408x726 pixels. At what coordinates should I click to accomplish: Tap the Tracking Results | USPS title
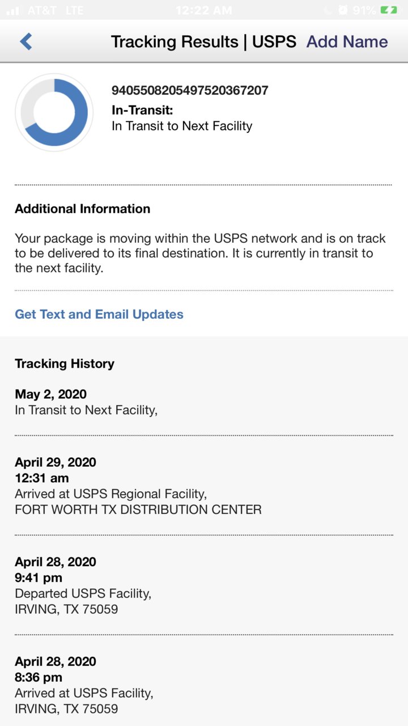(x=203, y=41)
